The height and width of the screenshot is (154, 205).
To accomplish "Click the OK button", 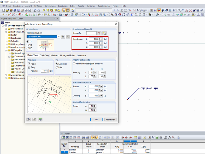I will pyautogui.click(x=97, y=120).
